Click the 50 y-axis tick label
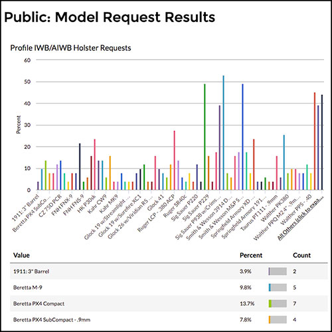This screenshot has width=332, height=332. [27, 82]
